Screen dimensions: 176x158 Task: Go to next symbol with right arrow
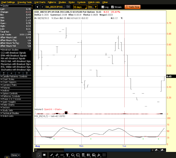[42, 7]
